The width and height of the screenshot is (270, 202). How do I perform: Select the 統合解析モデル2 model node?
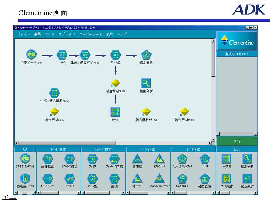(x=146, y=112)
